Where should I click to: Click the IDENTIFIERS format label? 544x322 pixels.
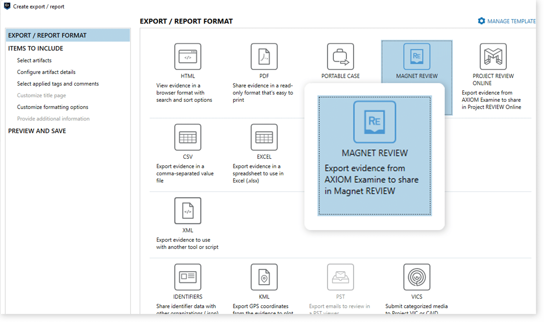click(x=188, y=297)
